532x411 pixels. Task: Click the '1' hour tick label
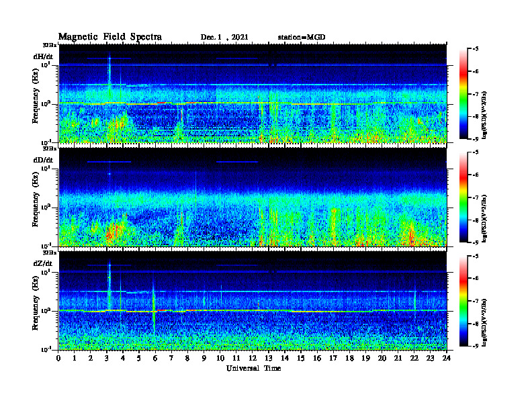[x=75, y=359]
